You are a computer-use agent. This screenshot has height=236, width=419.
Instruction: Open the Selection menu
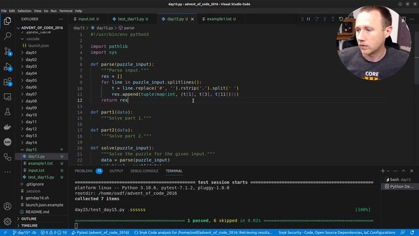[25, 11]
